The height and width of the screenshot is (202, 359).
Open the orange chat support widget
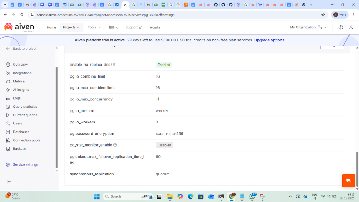click(348, 181)
